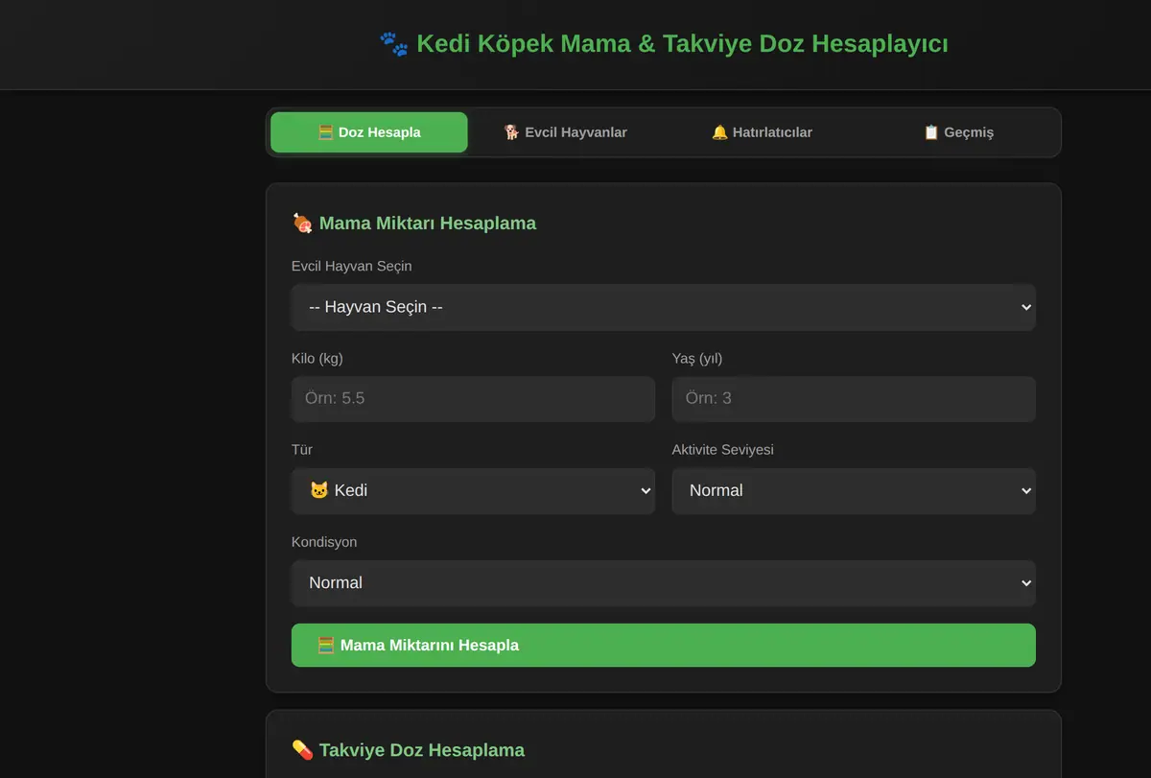Click the pill icon beside Takviye Doz Hesaplama

(302, 749)
